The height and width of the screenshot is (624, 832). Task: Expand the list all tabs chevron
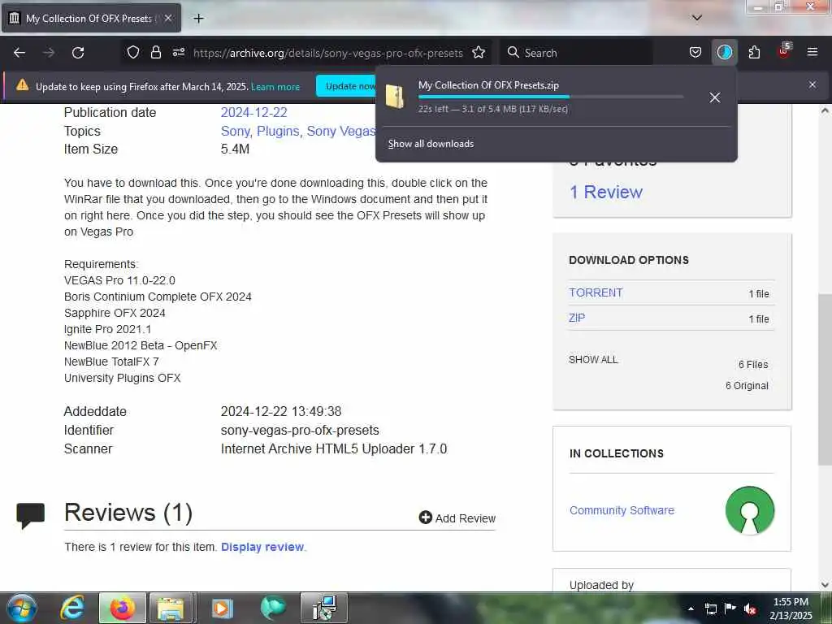click(696, 18)
